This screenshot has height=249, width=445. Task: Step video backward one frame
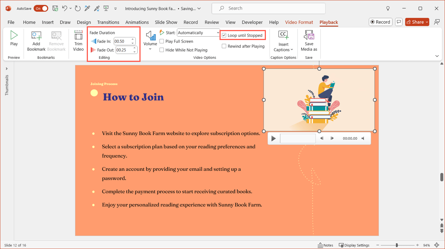click(322, 138)
